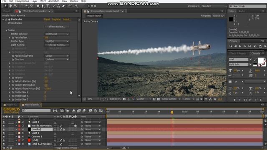Hide the Light 1 layer
The height and width of the screenshot is (150, 267).
coord(4,133)
